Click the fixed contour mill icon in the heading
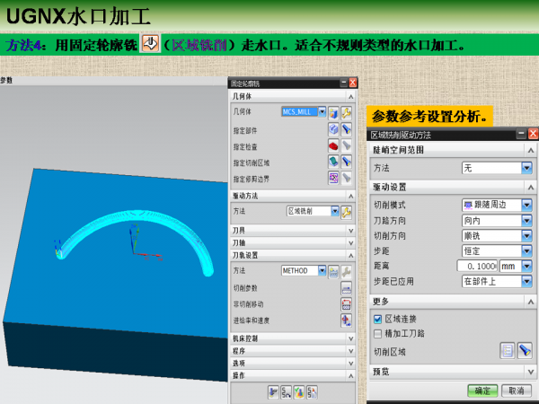 pos(150,44)
